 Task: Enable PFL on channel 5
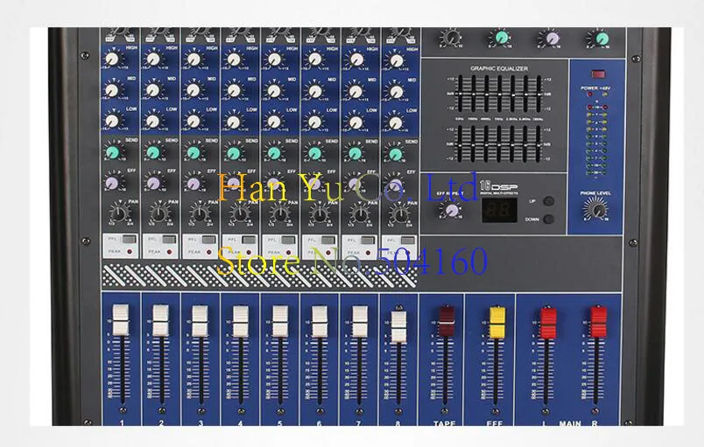tap(289, 240)
